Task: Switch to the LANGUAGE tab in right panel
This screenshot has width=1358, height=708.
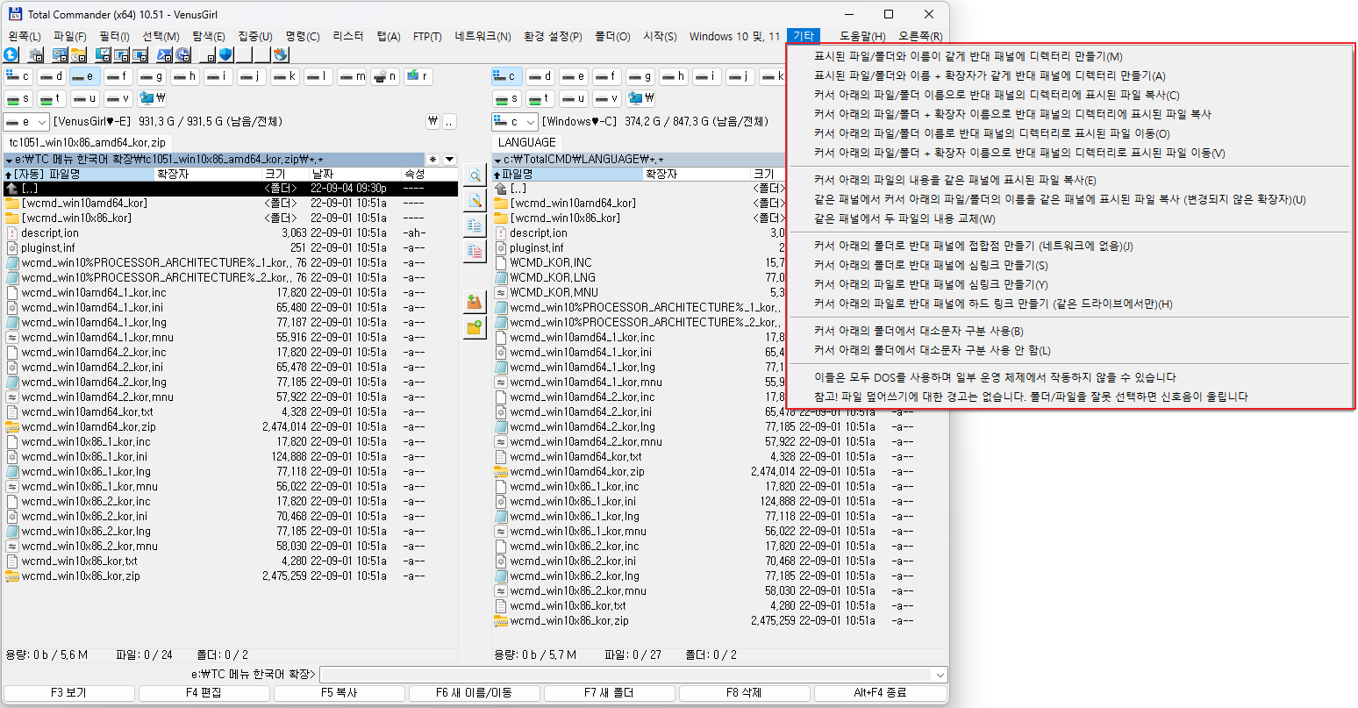Action: pos(526,142)
